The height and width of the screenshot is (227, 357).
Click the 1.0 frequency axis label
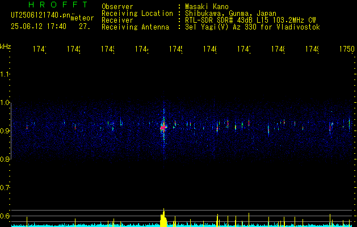tap(5, 103)
